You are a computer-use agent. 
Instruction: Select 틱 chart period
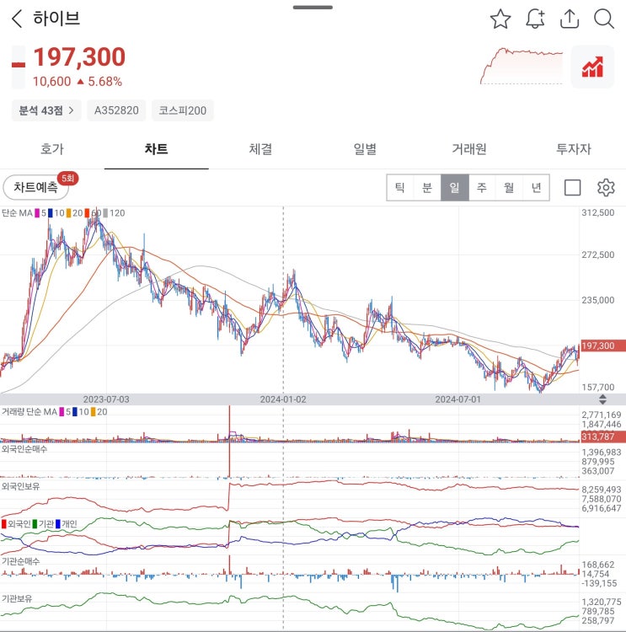click(x=400, y=187)
